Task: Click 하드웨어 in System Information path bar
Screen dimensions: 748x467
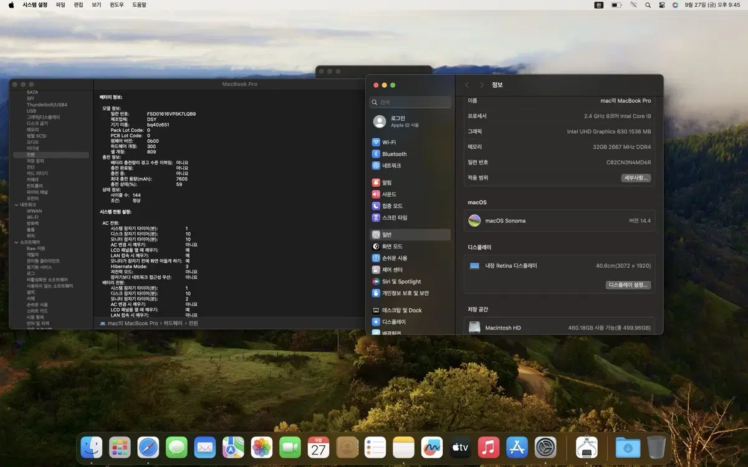Action: [174, 324]
